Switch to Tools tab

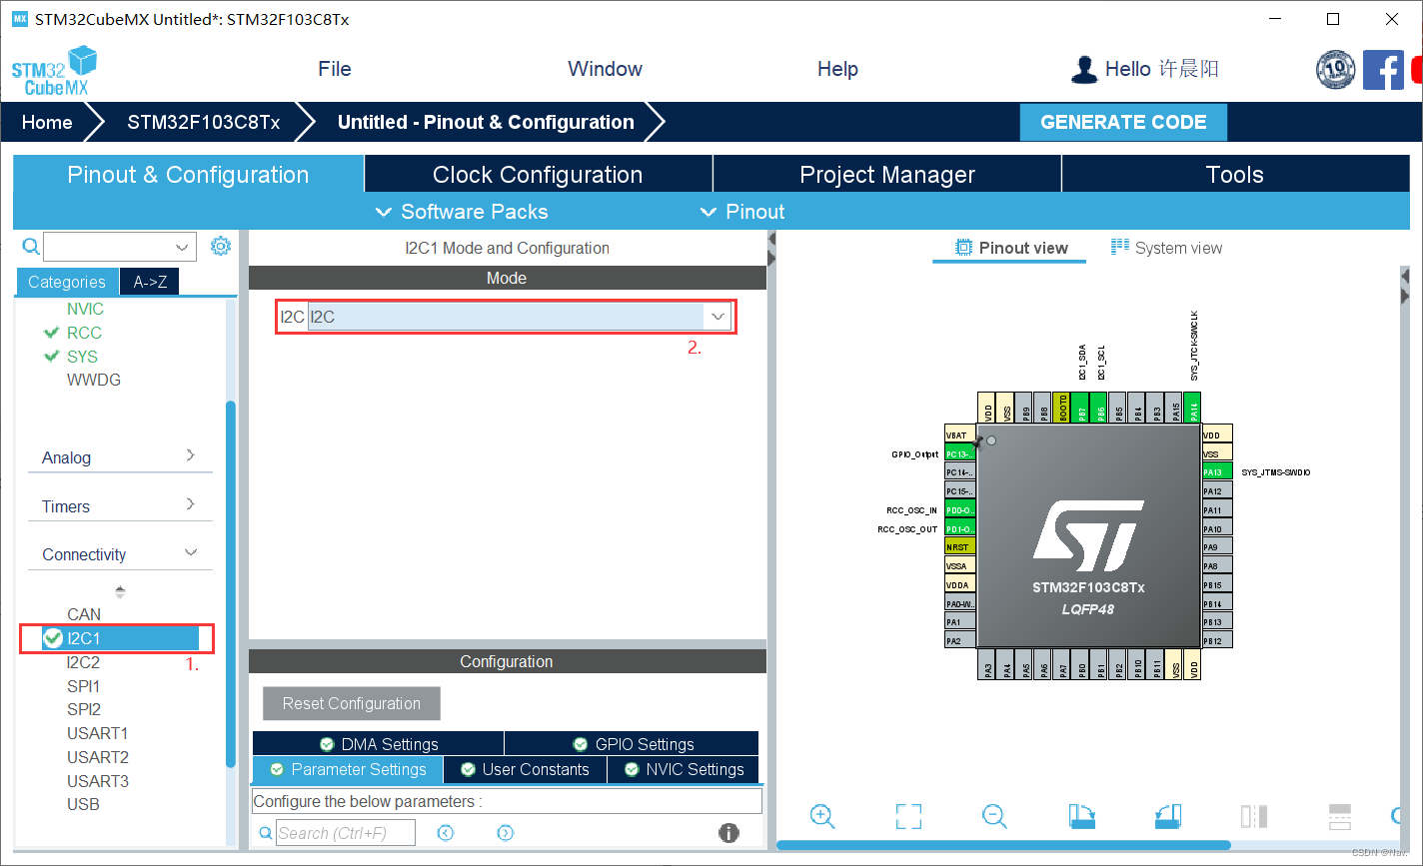(x=1235, y=174)
